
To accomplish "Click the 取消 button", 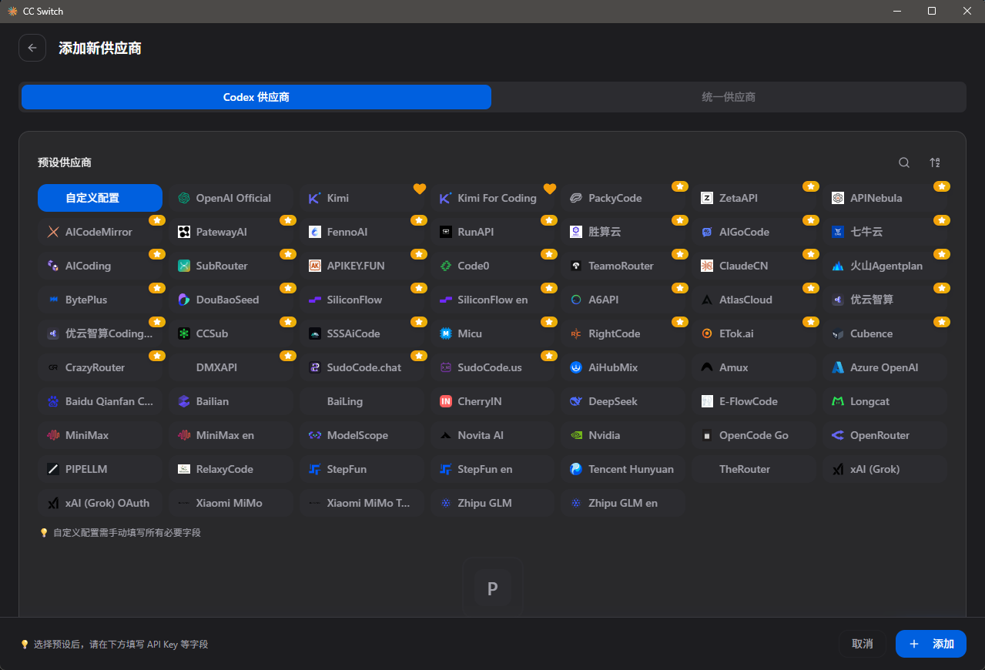I will coord(862,644).
